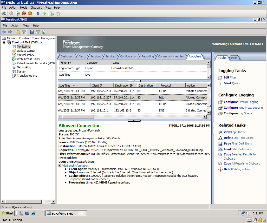Click the Forefront TMG taskbar button
This screenshot has height=223, width=267.
click(x=66, y=213)
